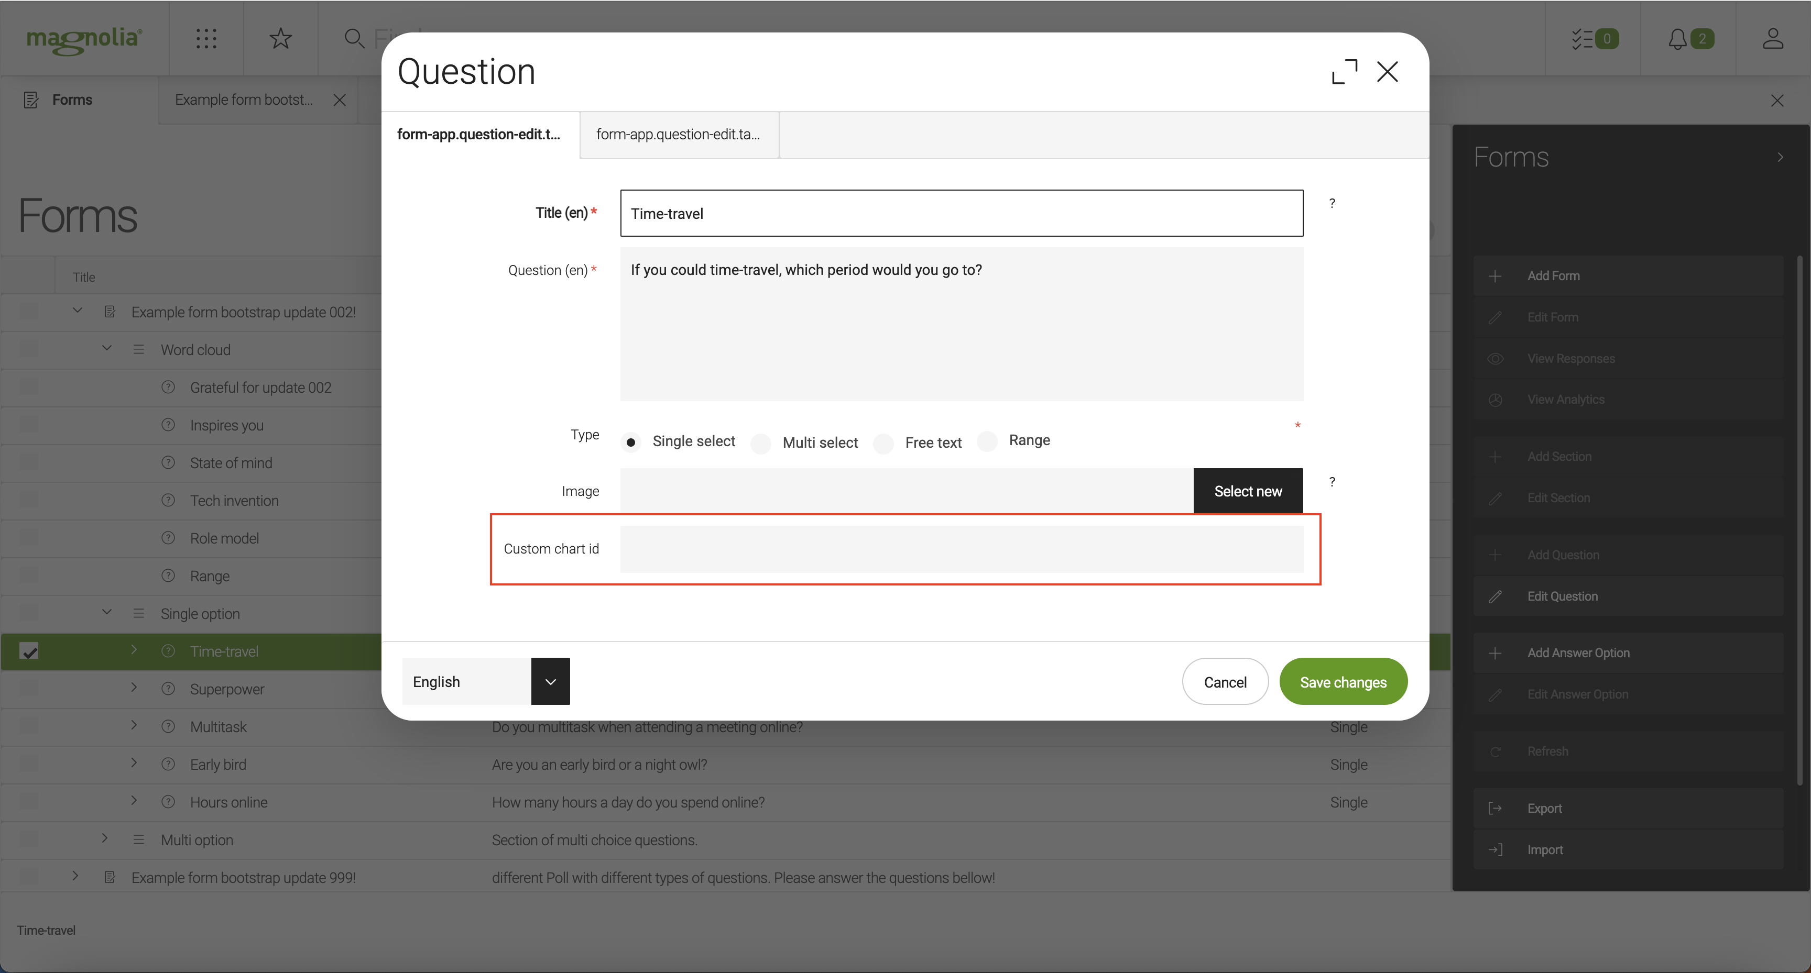Click the Save changes button
Image resolution: width=1811 pixels, height=973 pixels.
(1343, 681)
